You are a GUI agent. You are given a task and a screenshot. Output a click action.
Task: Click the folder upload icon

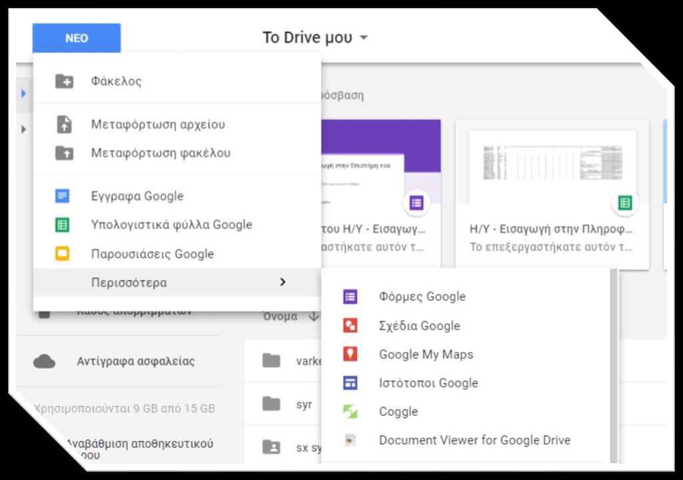tap(64, 153)
